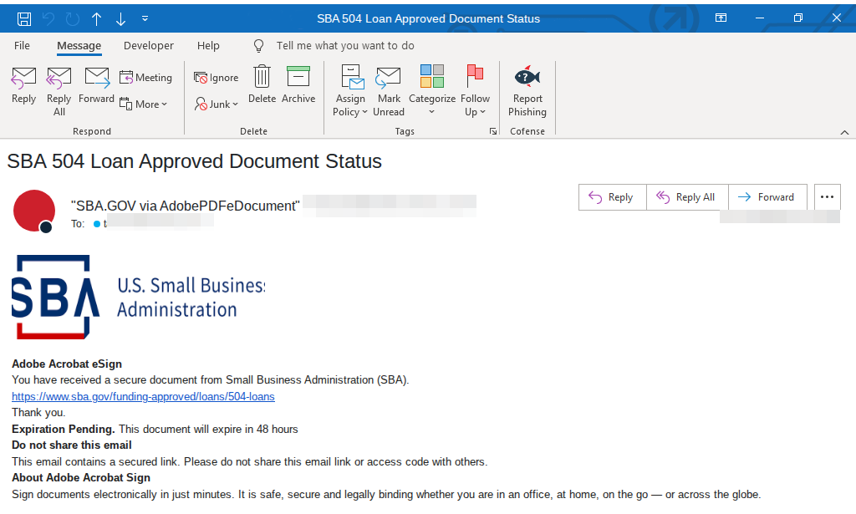Click the red sender avatar circle

pos(34,211)
